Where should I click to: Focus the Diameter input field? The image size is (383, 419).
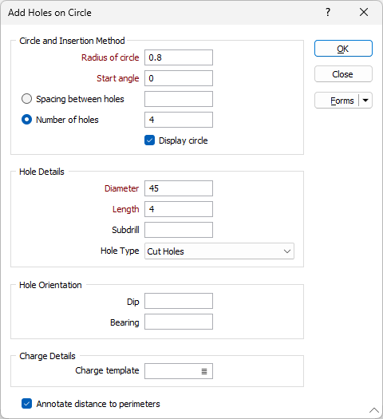[x=179, y=188]
